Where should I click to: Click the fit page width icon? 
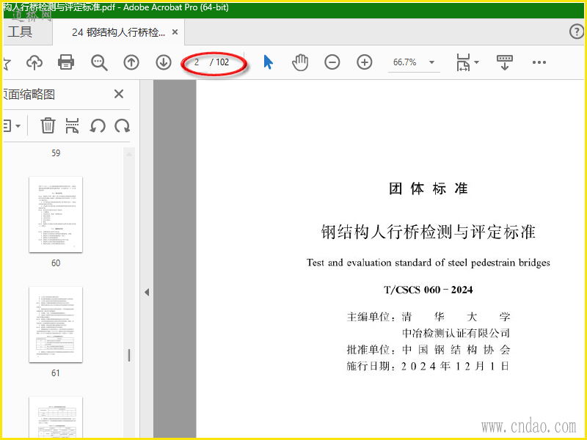pos(463,62)
